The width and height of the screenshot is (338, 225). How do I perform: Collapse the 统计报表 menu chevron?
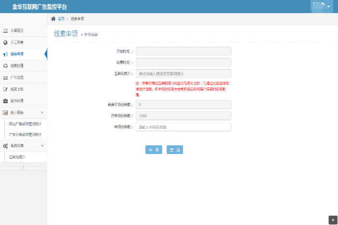(42, 112)
